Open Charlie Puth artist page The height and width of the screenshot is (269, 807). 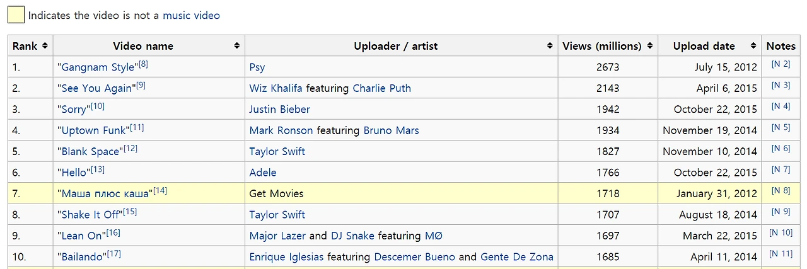[x=382, y=88]
